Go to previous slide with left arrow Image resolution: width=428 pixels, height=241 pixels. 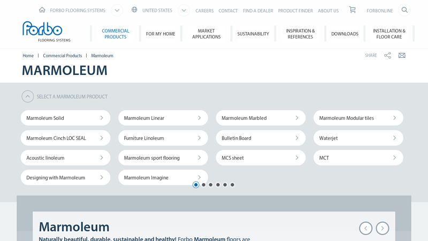365,228
